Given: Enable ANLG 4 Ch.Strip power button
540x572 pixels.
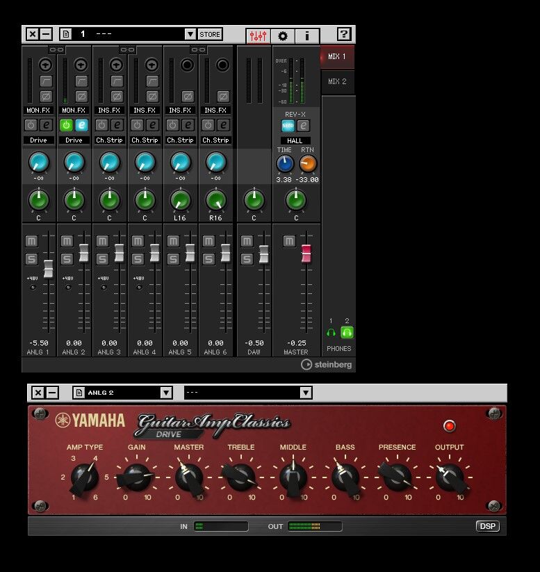Looking at the screenshot, I should click(137, 125).
